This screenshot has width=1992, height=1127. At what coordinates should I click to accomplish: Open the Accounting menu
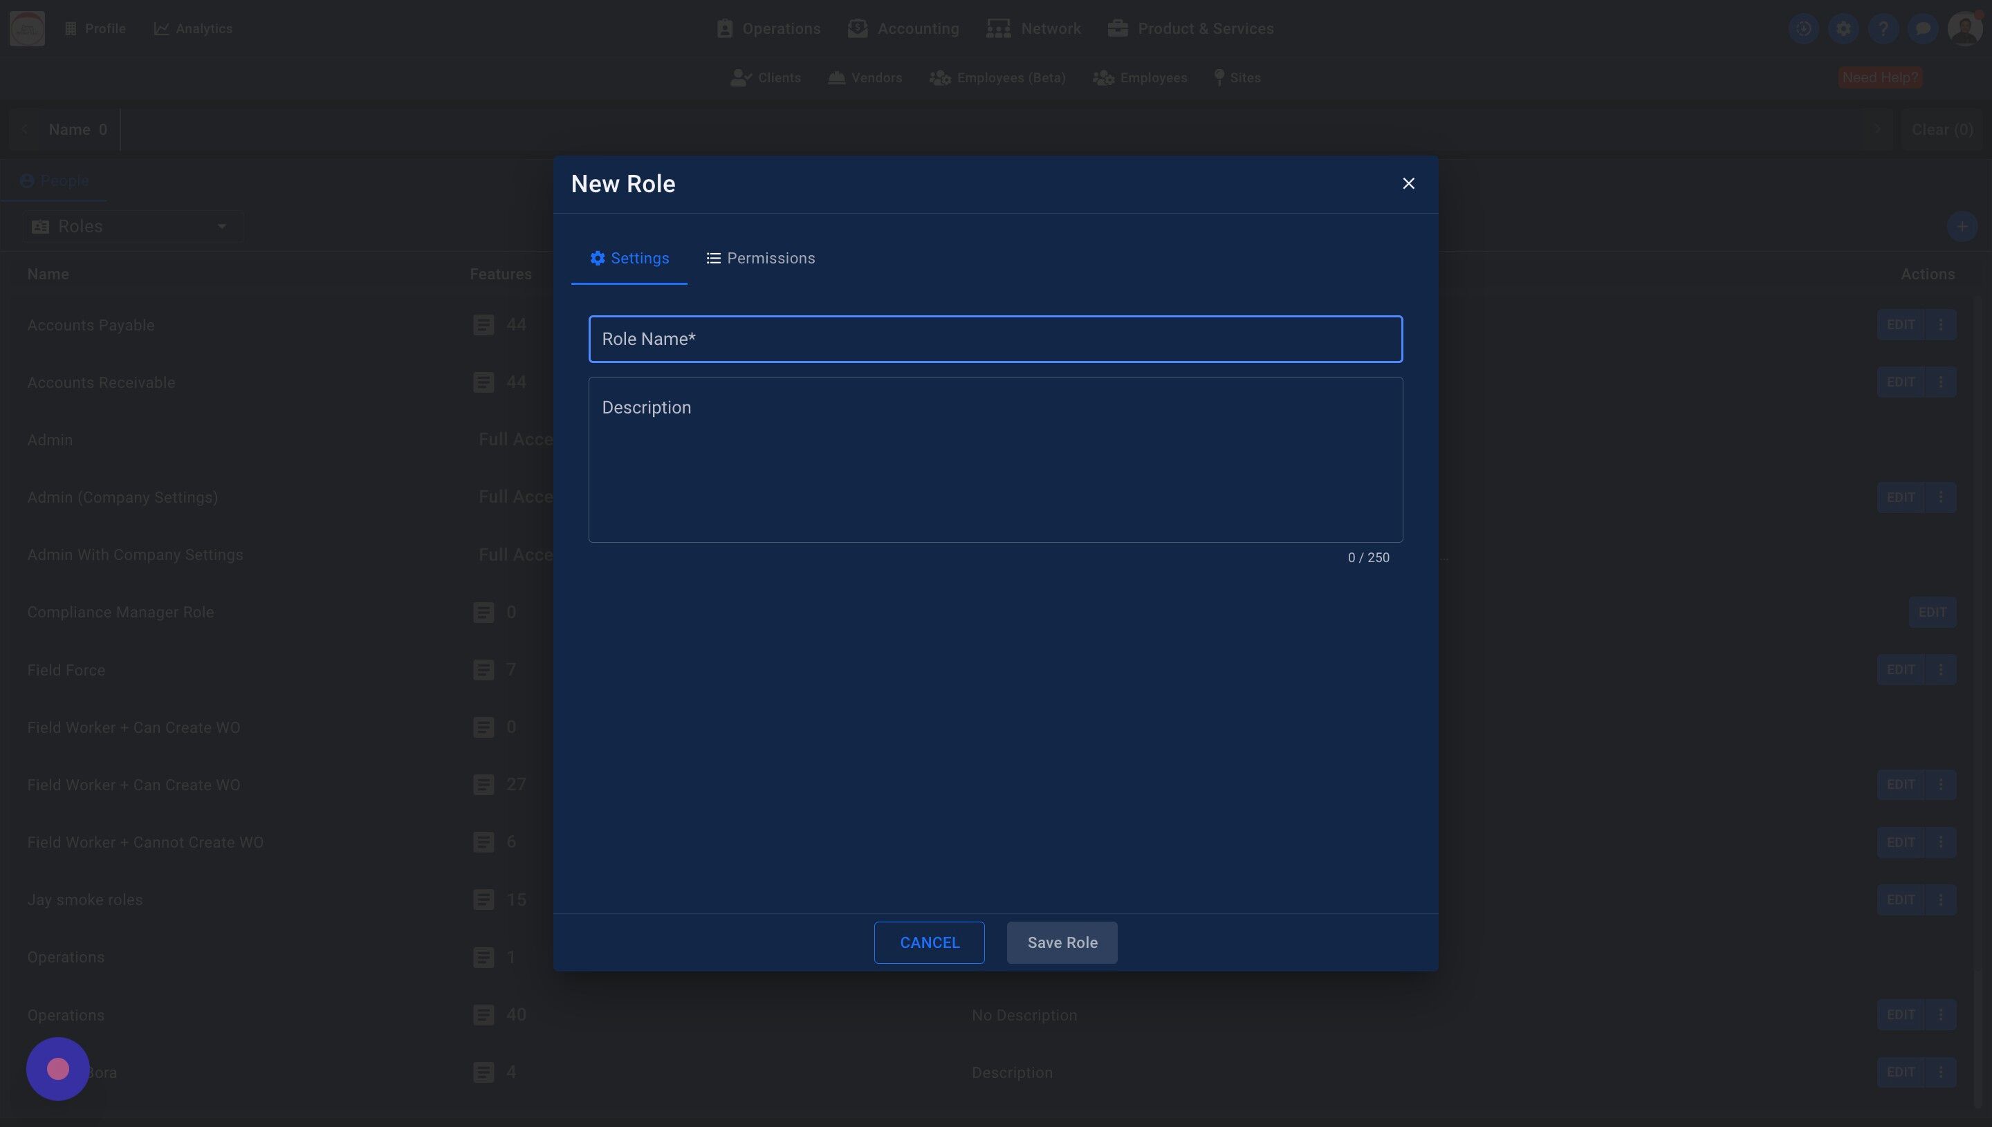[903, 28]
